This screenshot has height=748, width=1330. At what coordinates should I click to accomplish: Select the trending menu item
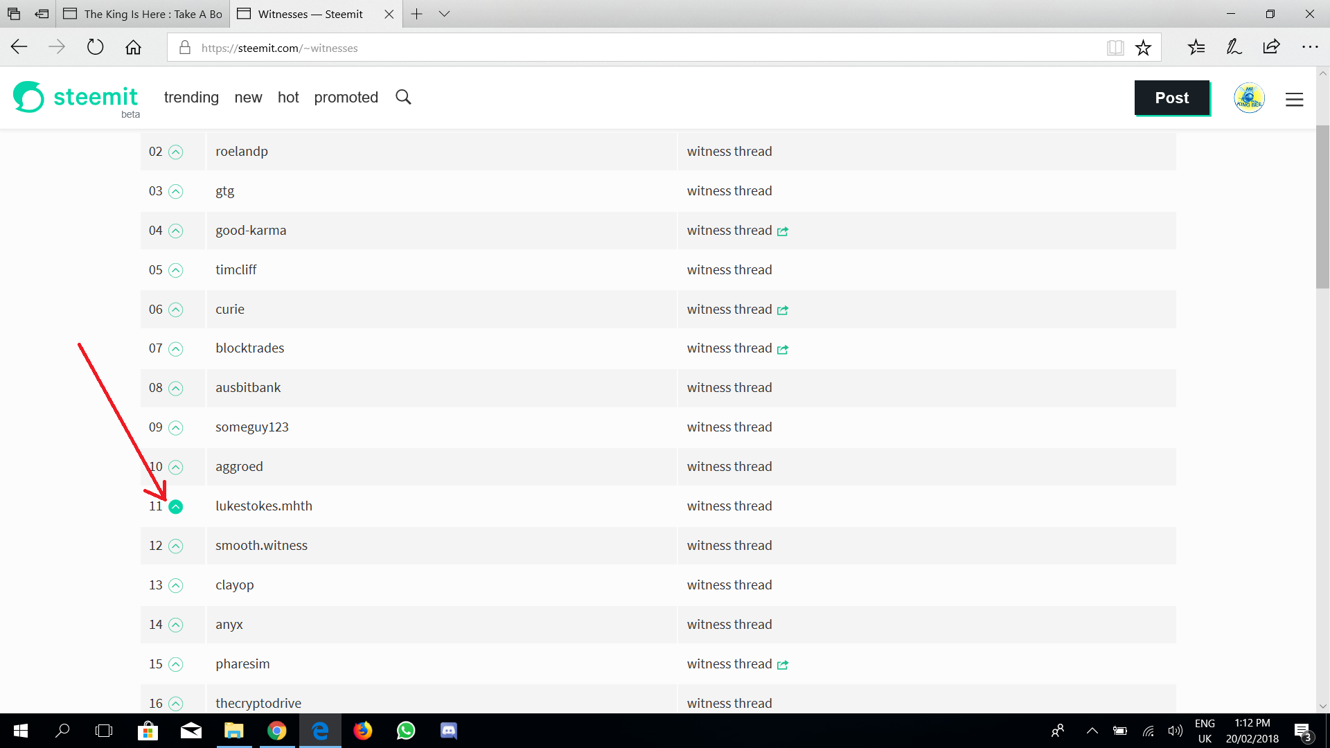pos(191,97)
